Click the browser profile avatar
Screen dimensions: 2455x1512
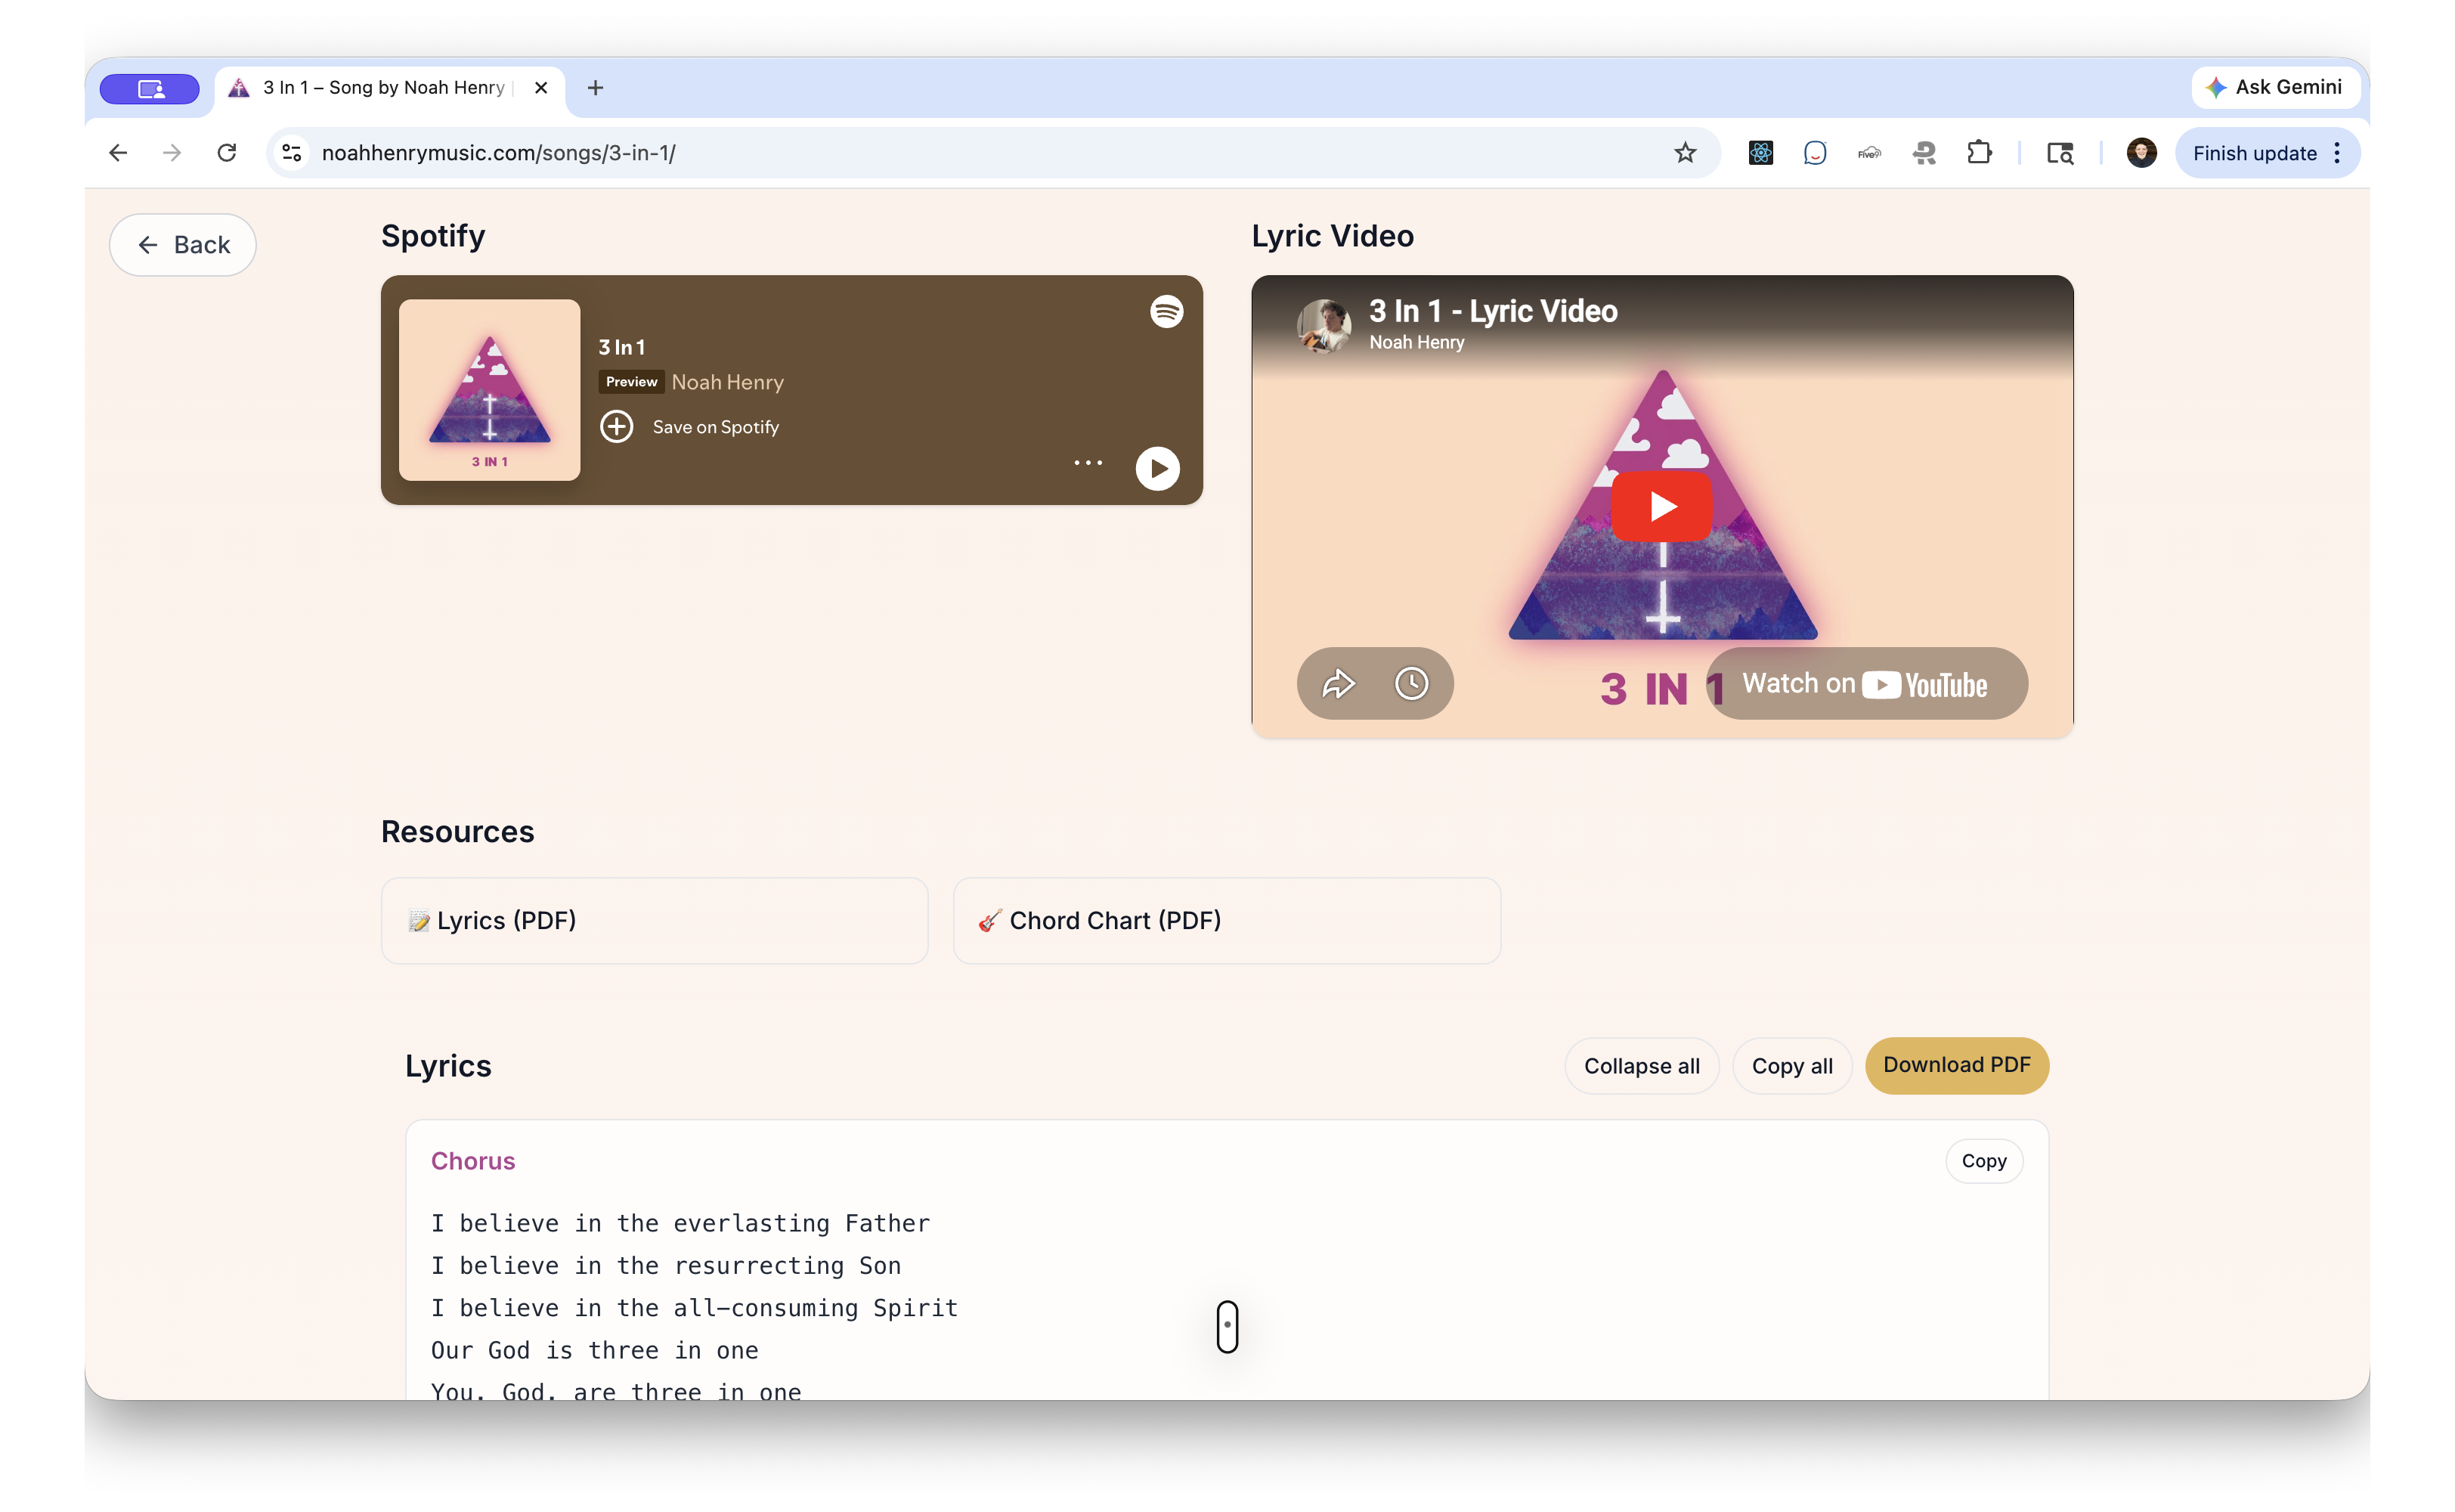tap(2141, 152)
